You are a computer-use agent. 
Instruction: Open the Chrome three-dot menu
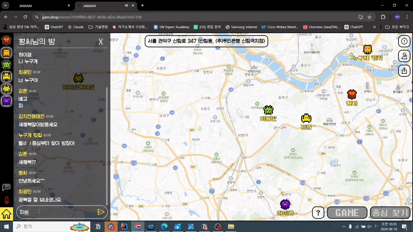[408, 17]
